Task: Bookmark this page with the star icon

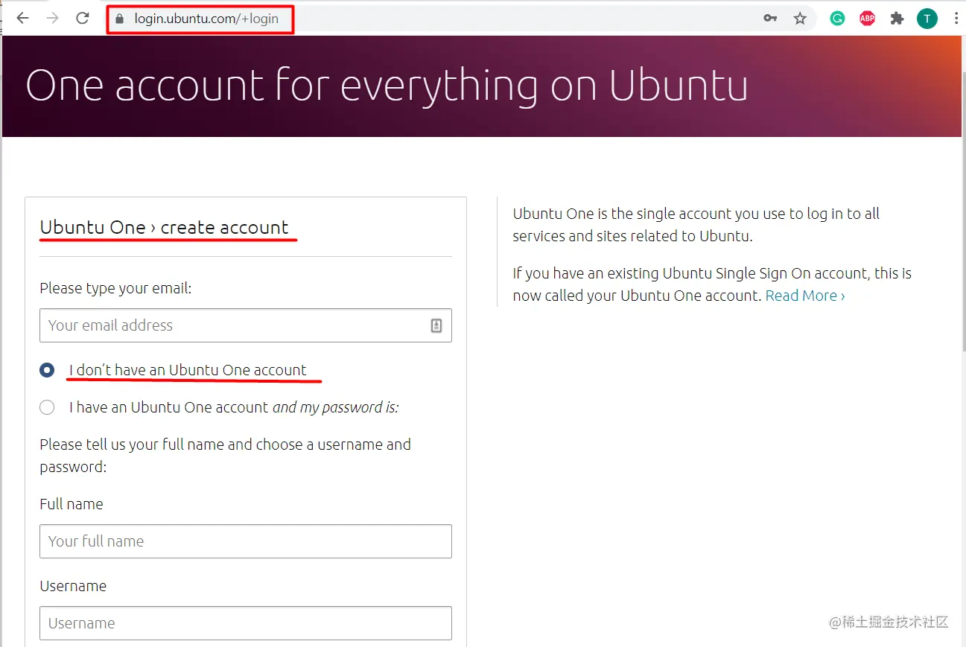Action: [x=800, y=19]
